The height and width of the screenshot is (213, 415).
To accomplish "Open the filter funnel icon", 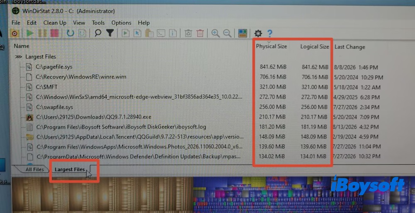I will tap(110, 33).
